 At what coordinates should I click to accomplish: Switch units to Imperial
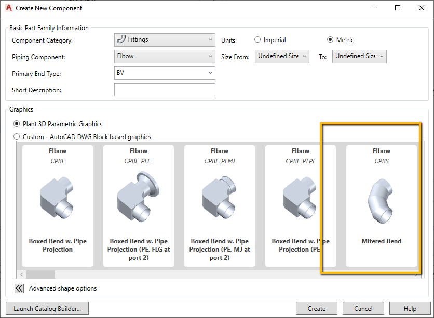tap(257, 39)
